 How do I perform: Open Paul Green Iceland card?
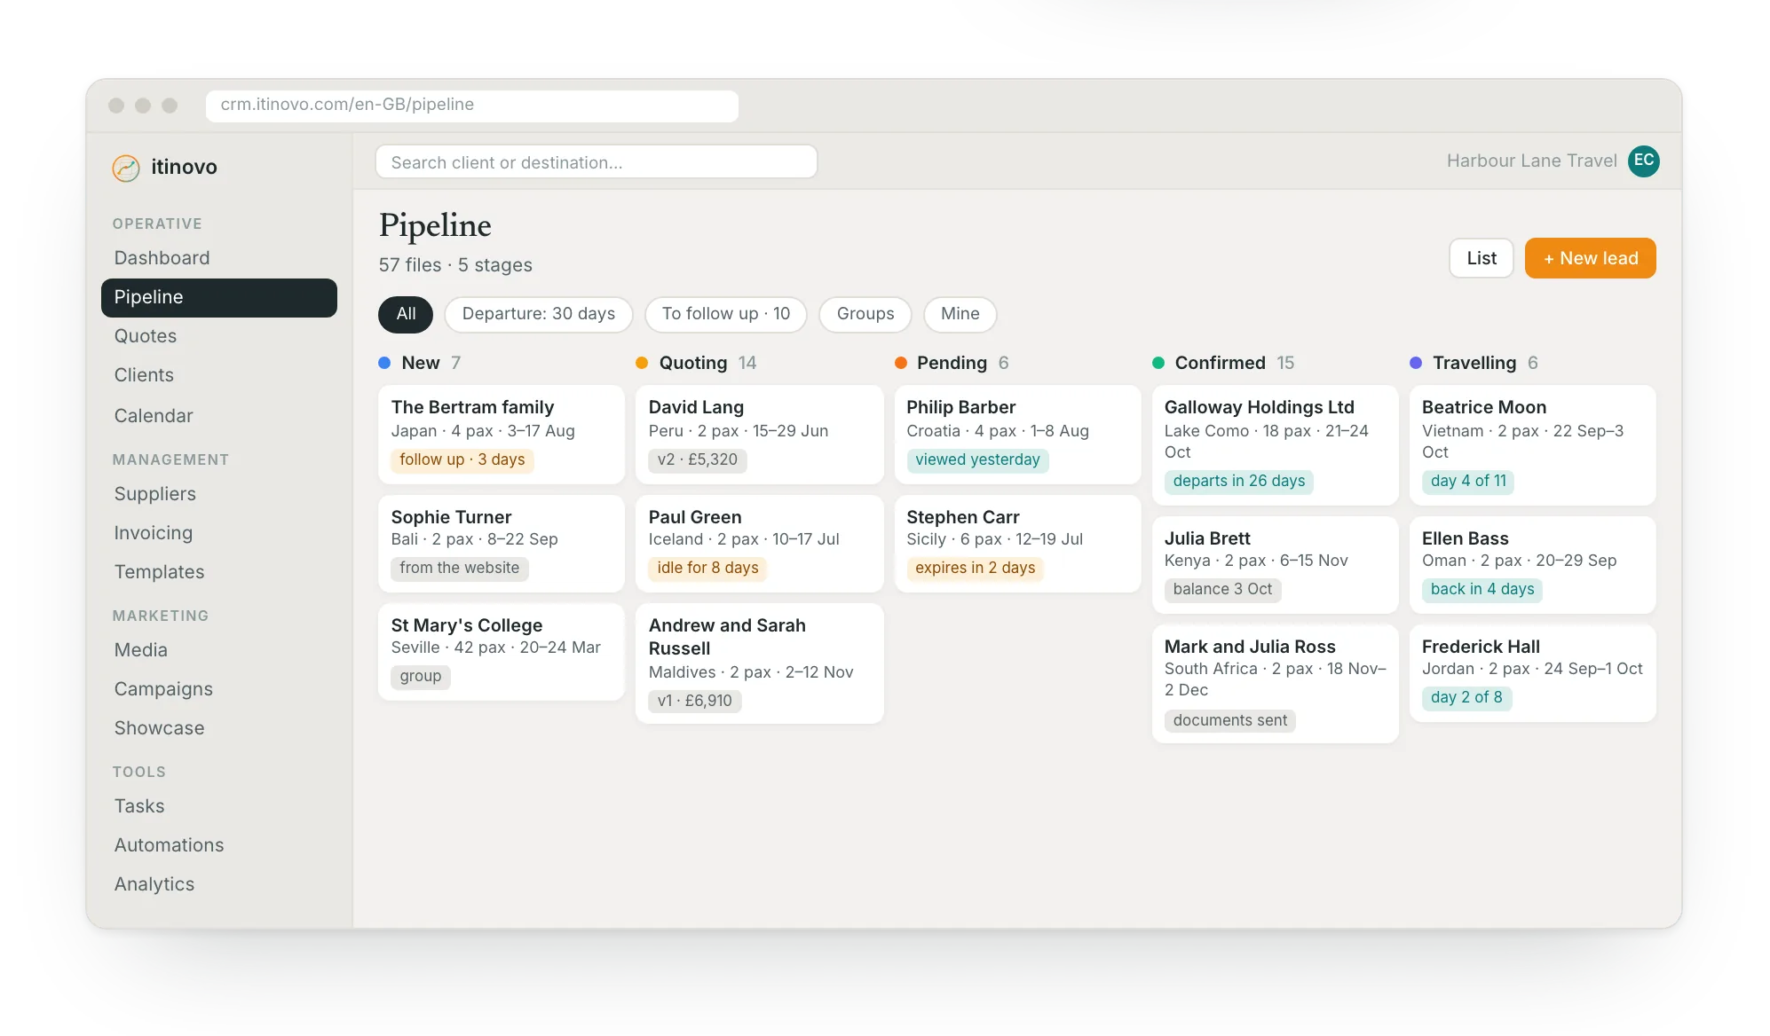click(x=759, y=543)
